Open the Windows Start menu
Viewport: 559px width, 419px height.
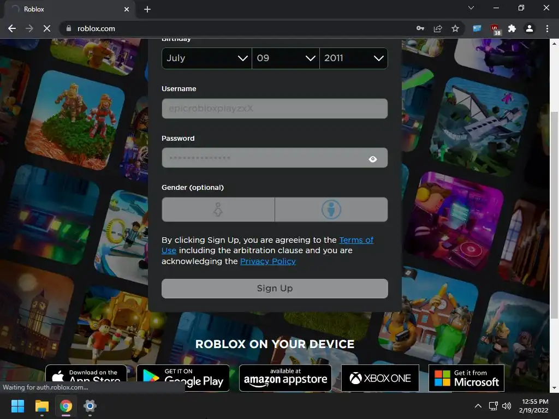(17, 406)
